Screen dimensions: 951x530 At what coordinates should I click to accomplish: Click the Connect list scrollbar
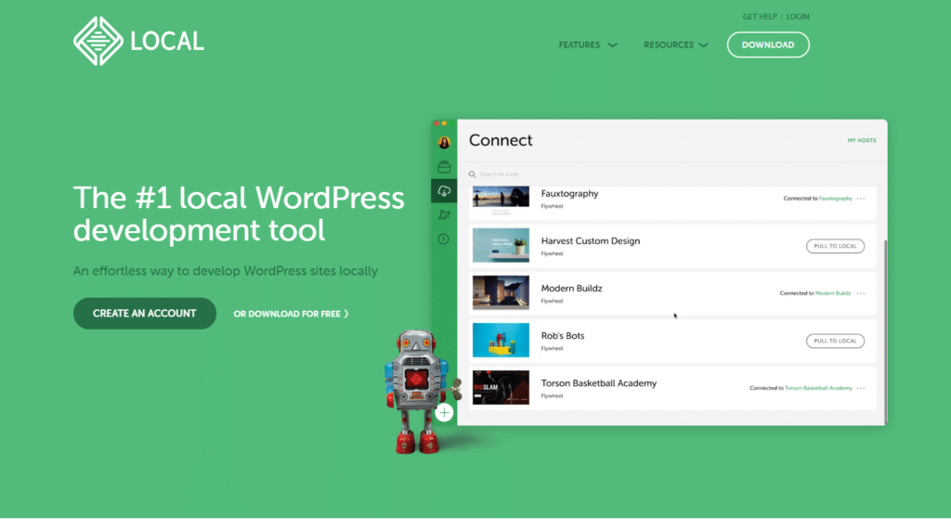[885, 332]
